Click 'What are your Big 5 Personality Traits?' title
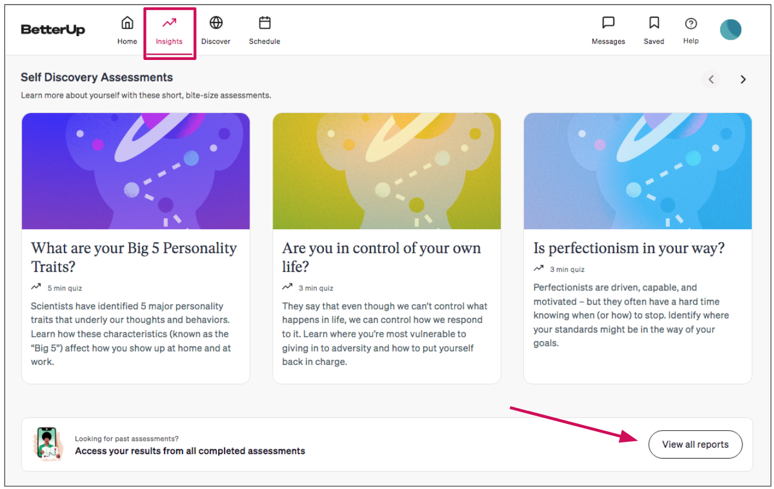This screenshot has width=774, height=489. tap(134, 257)
